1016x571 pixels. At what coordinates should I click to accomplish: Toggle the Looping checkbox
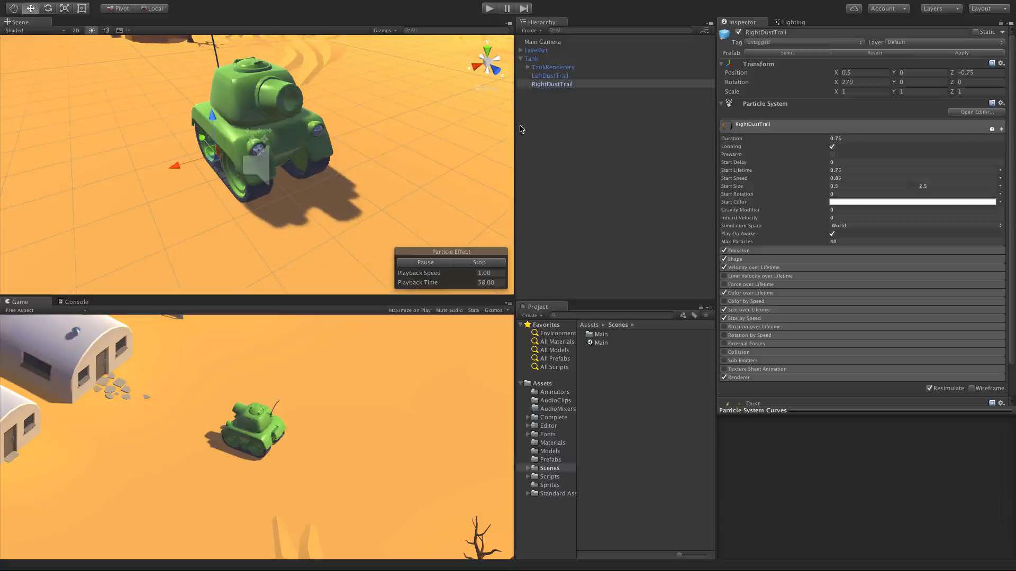click(x=832, y=146)
